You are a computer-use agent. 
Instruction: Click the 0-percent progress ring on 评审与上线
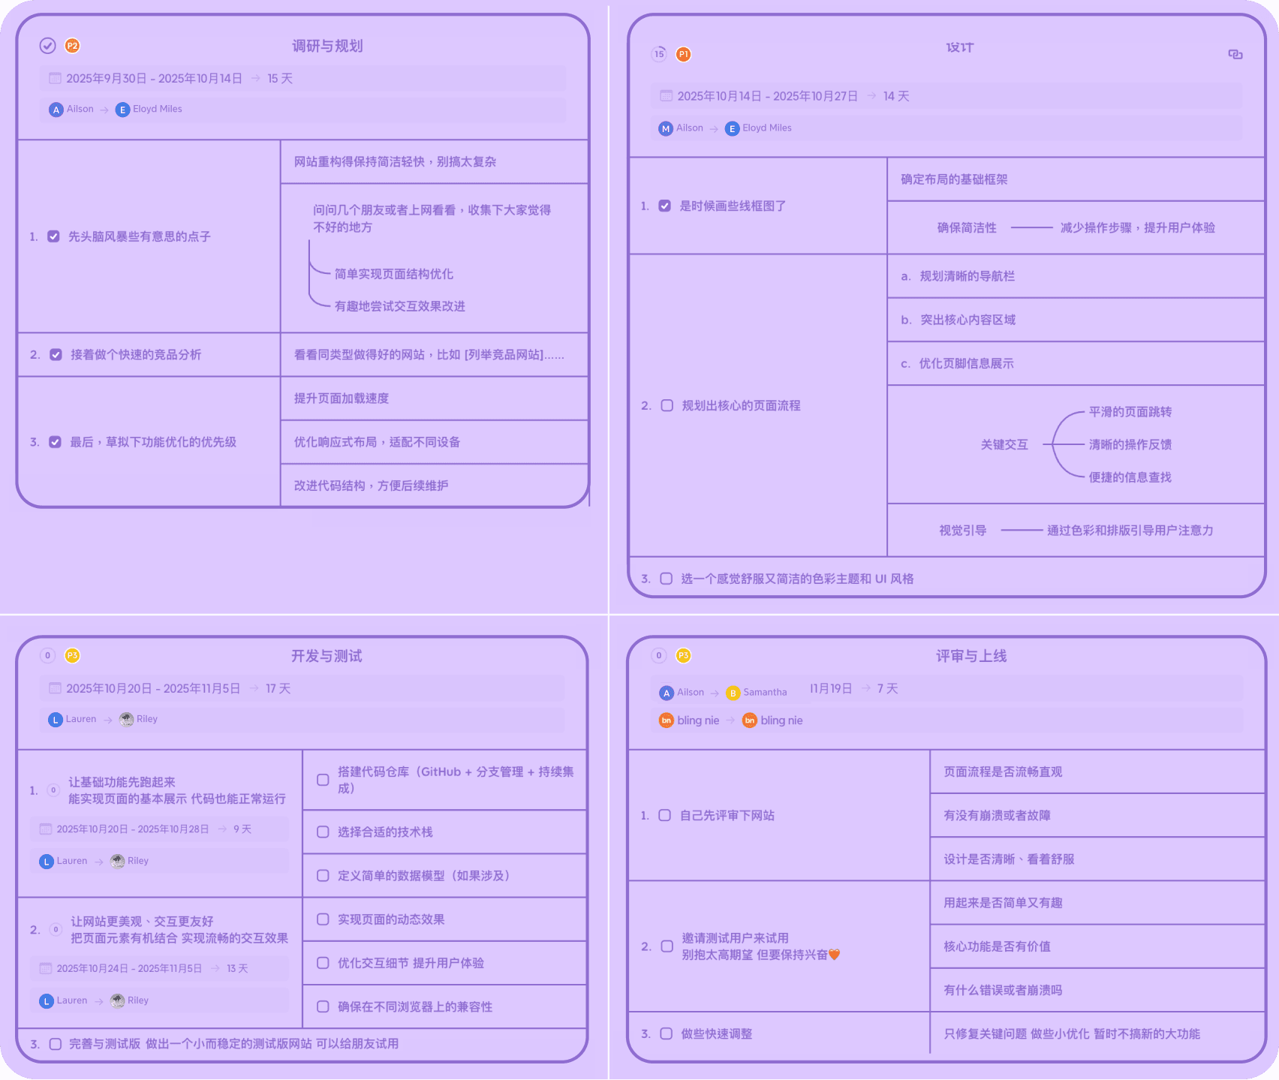(658, 655)
